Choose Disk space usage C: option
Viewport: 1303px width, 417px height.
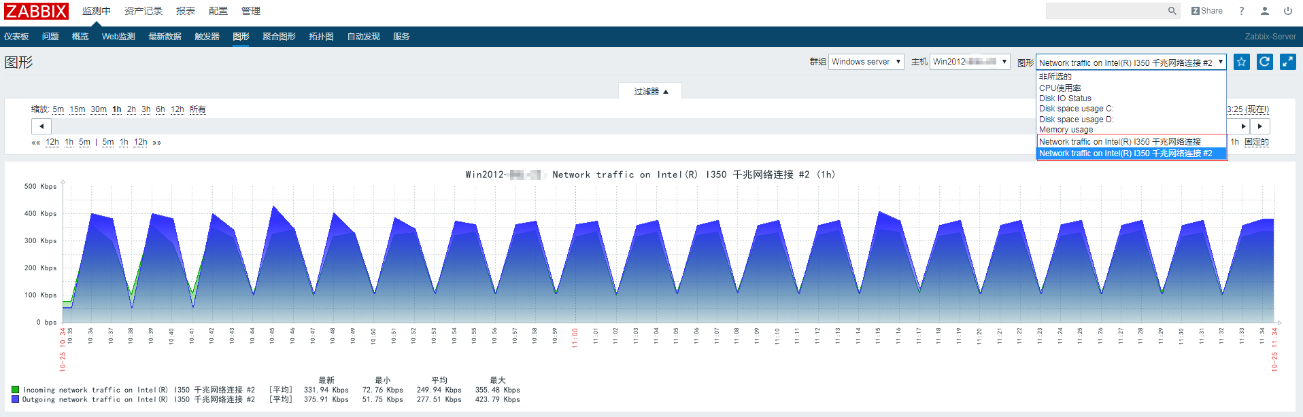1131,109
